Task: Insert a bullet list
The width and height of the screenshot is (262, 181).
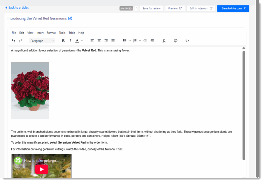Action: pos(125,41)
